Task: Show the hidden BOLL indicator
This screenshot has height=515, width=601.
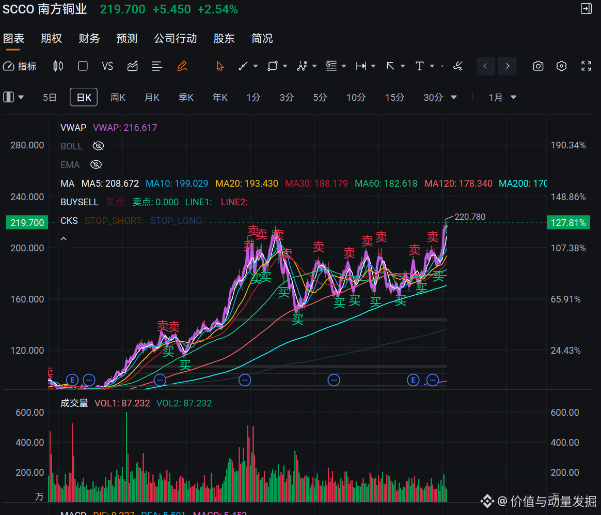Action: [98, 146]
